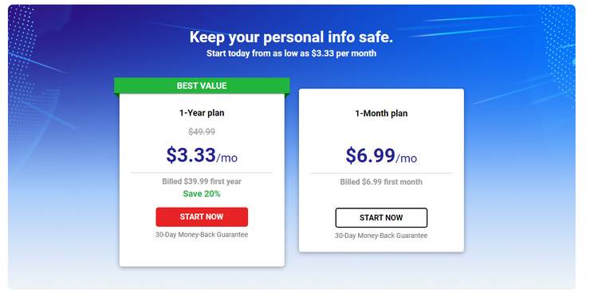Select the 1-Month plan title
The width and height of the screenshot is (598, 300).
381,114
